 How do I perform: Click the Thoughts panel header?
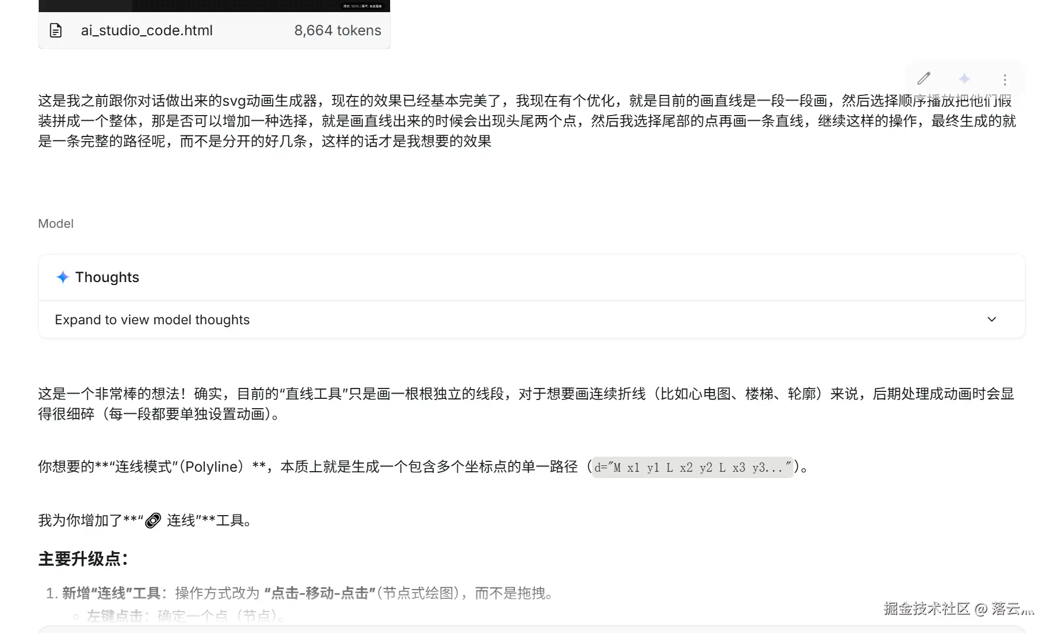pyautogui.click(x=531, y=277)
